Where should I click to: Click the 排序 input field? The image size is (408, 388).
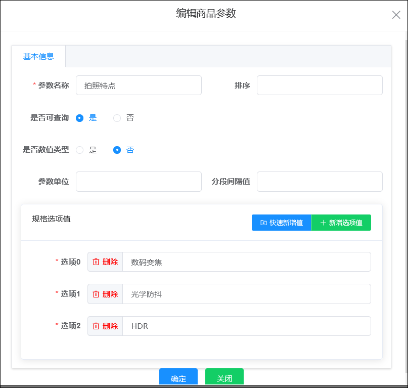(x=319, y=85)
